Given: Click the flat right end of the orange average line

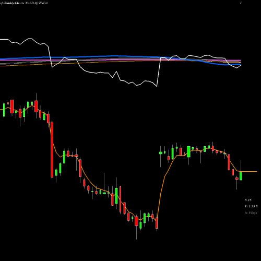Looking at the screenshot, I should point(250,172).
